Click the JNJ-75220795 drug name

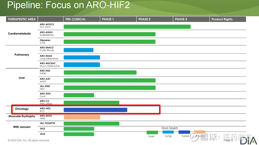[47, 123]
